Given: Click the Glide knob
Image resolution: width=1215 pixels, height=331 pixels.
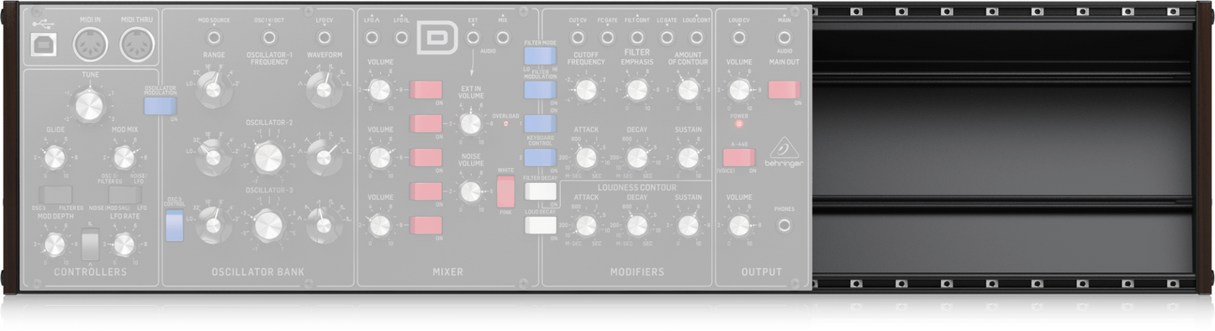Looking at the screenshot, I should click(55, 157).
